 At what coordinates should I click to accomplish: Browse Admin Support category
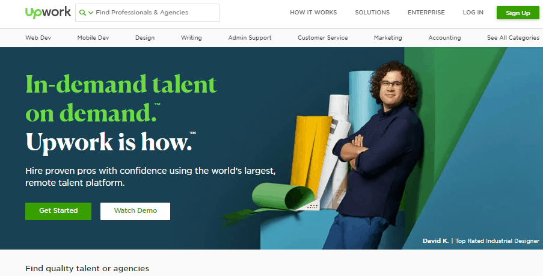click(250, 38)
